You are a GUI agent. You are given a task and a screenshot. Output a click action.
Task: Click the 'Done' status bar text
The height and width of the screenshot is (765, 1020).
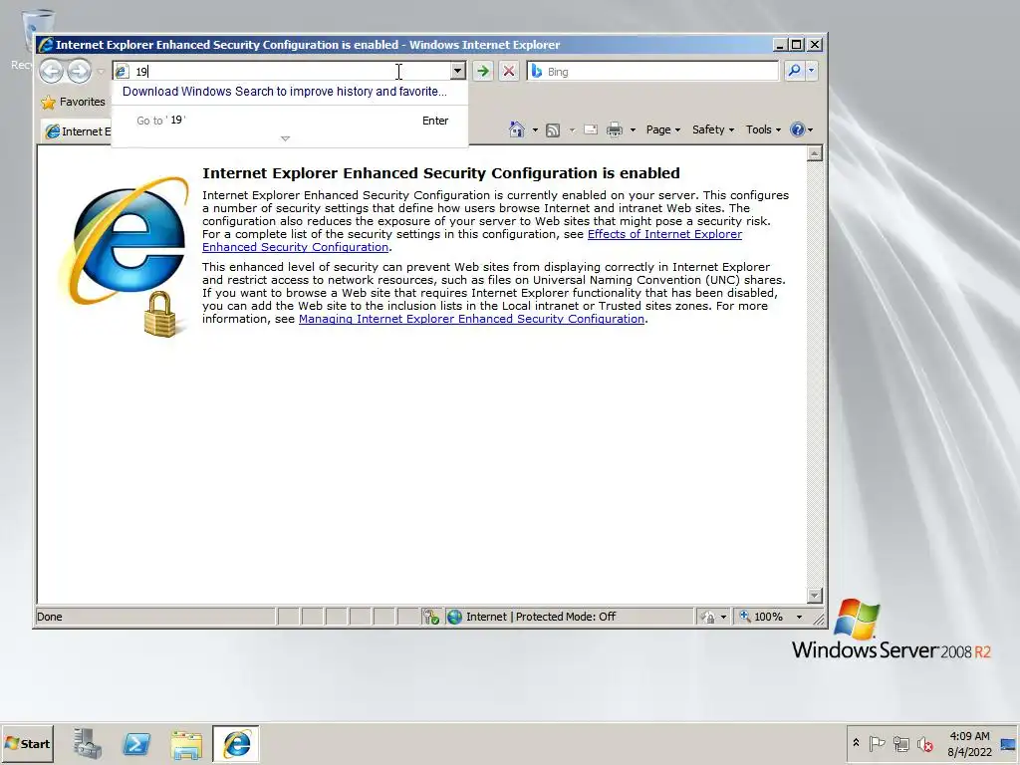(x=50, y=617)
